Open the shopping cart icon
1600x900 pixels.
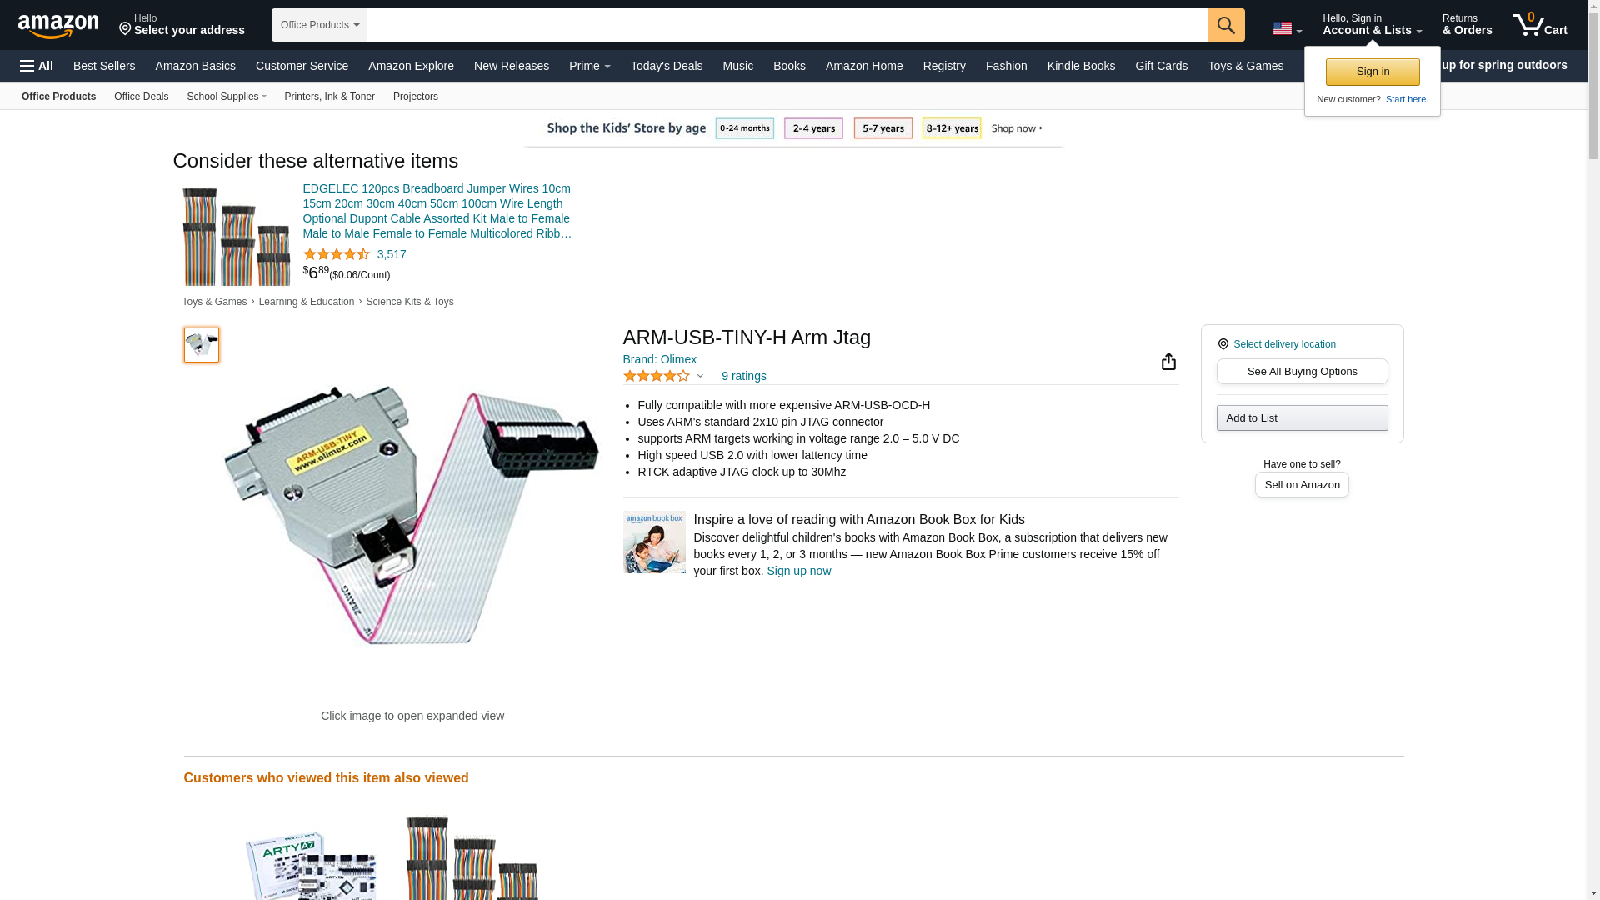click(x=1539, y=24)
